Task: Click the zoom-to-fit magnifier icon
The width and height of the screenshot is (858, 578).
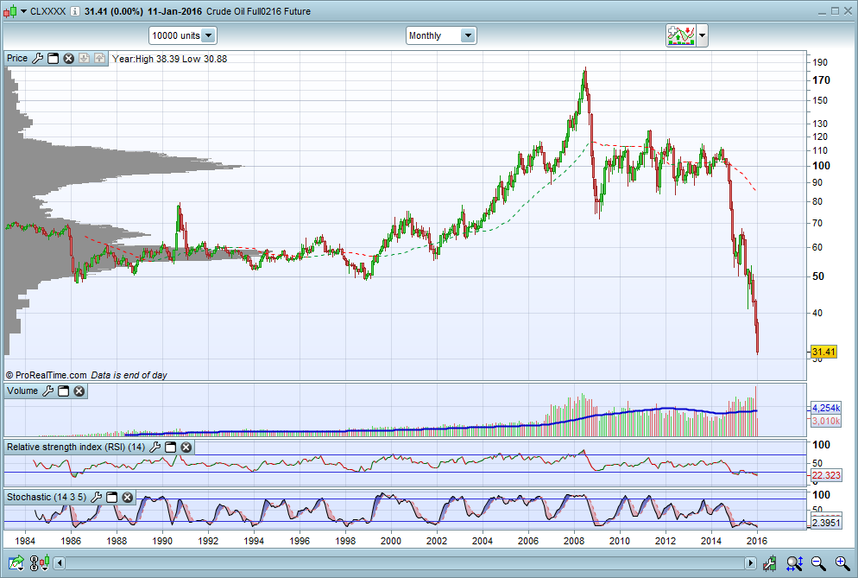Action: (x=793, y=564)
